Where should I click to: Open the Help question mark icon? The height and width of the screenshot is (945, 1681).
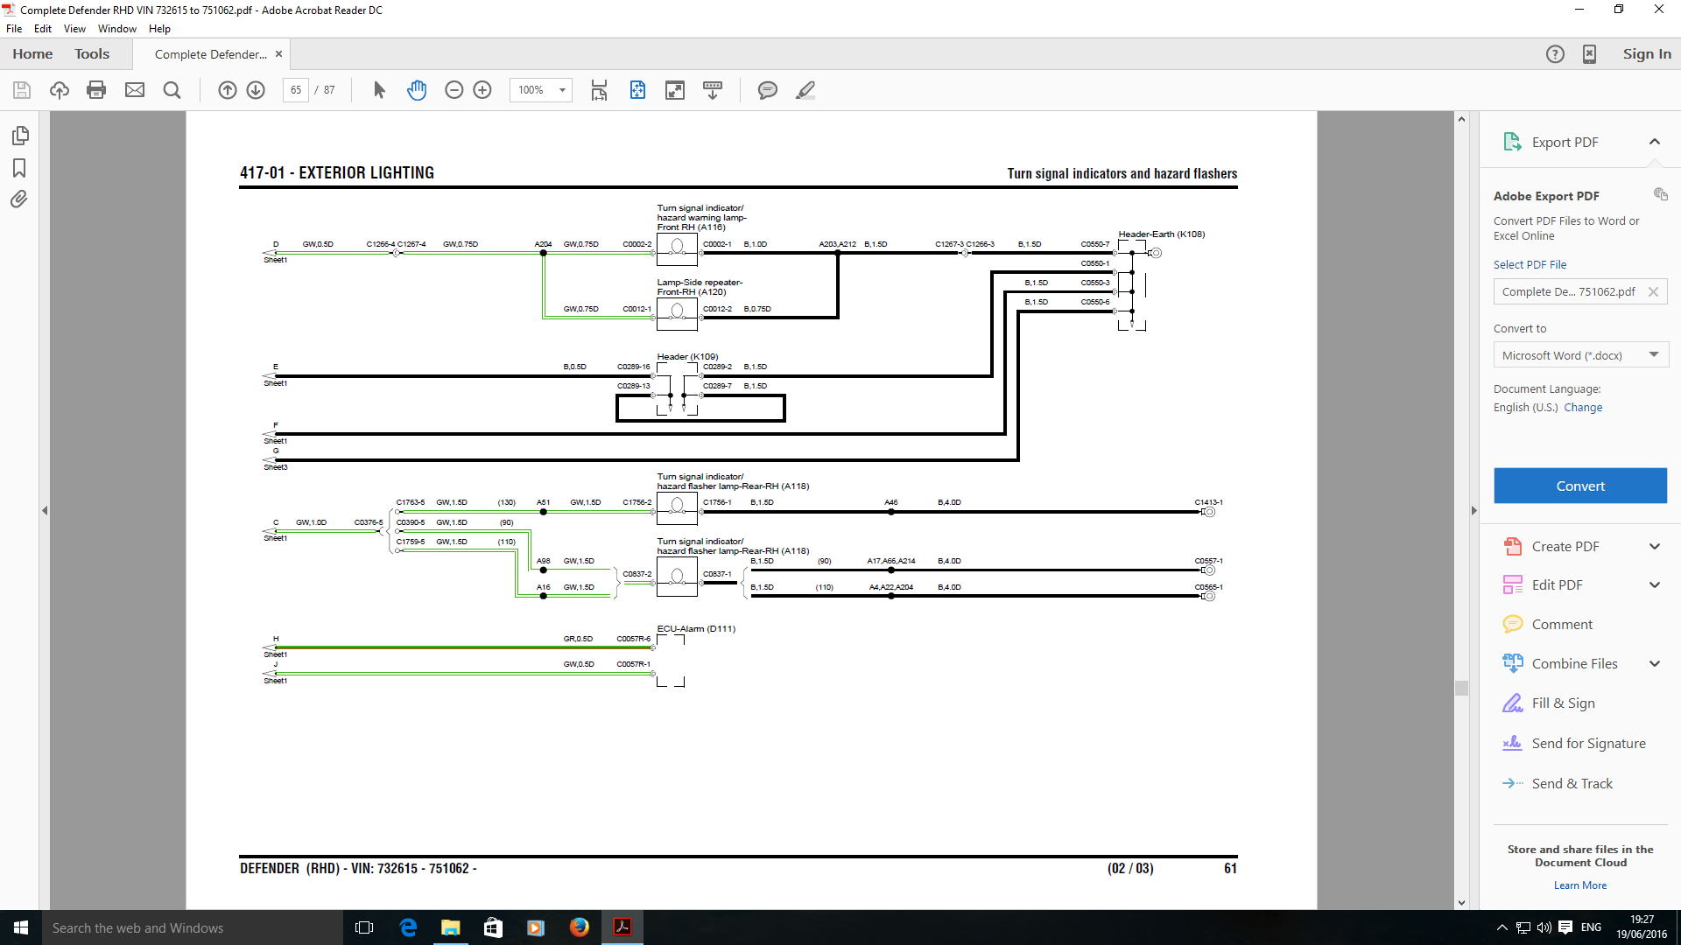click(1555, 54)
